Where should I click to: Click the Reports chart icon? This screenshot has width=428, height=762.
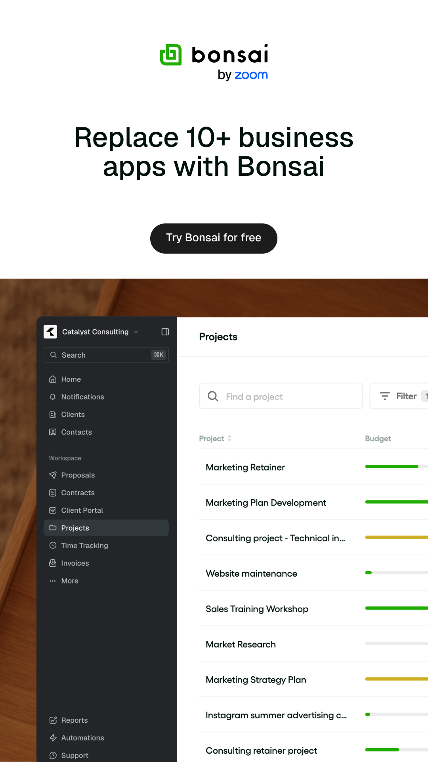[x=53, y=720]
